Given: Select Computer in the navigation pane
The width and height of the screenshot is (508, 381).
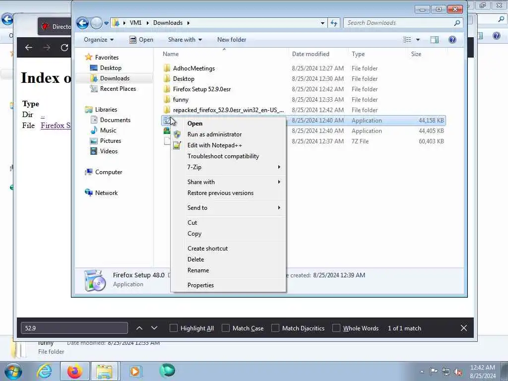Looking at the screenshot, I should tap(103, 172).
